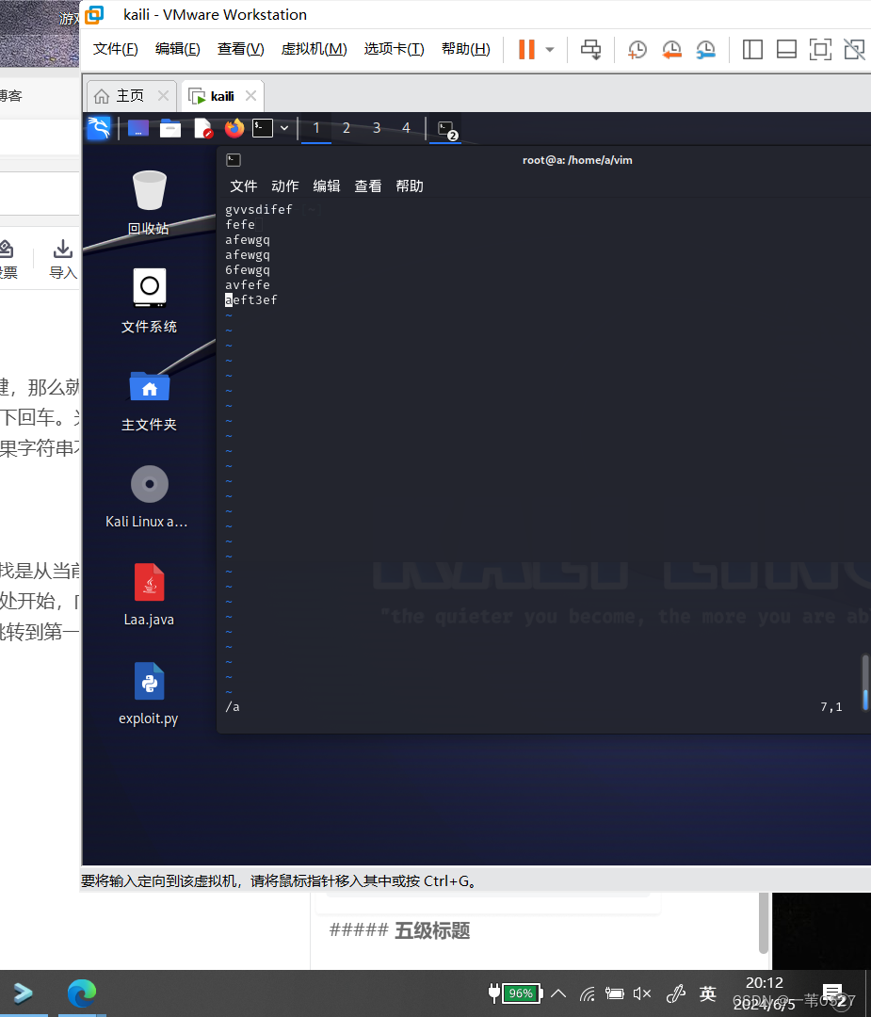The height and width of the screenshot is (1017, 871).
Task: Open terminal 帮助 menu
Action: point(410,186)
